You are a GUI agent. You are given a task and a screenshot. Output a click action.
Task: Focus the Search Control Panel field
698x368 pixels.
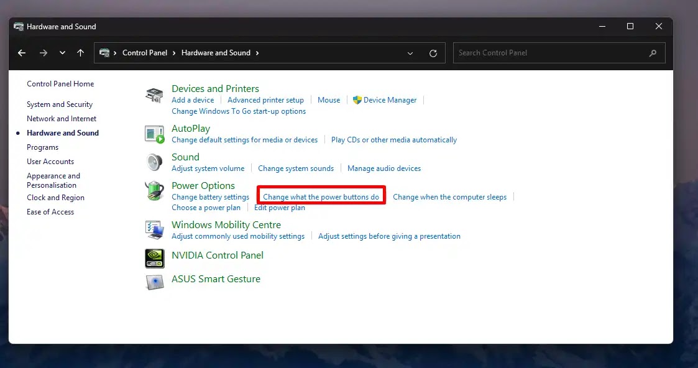tap(559, 53)
